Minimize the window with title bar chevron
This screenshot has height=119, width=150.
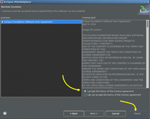click(x=141, y=2)
